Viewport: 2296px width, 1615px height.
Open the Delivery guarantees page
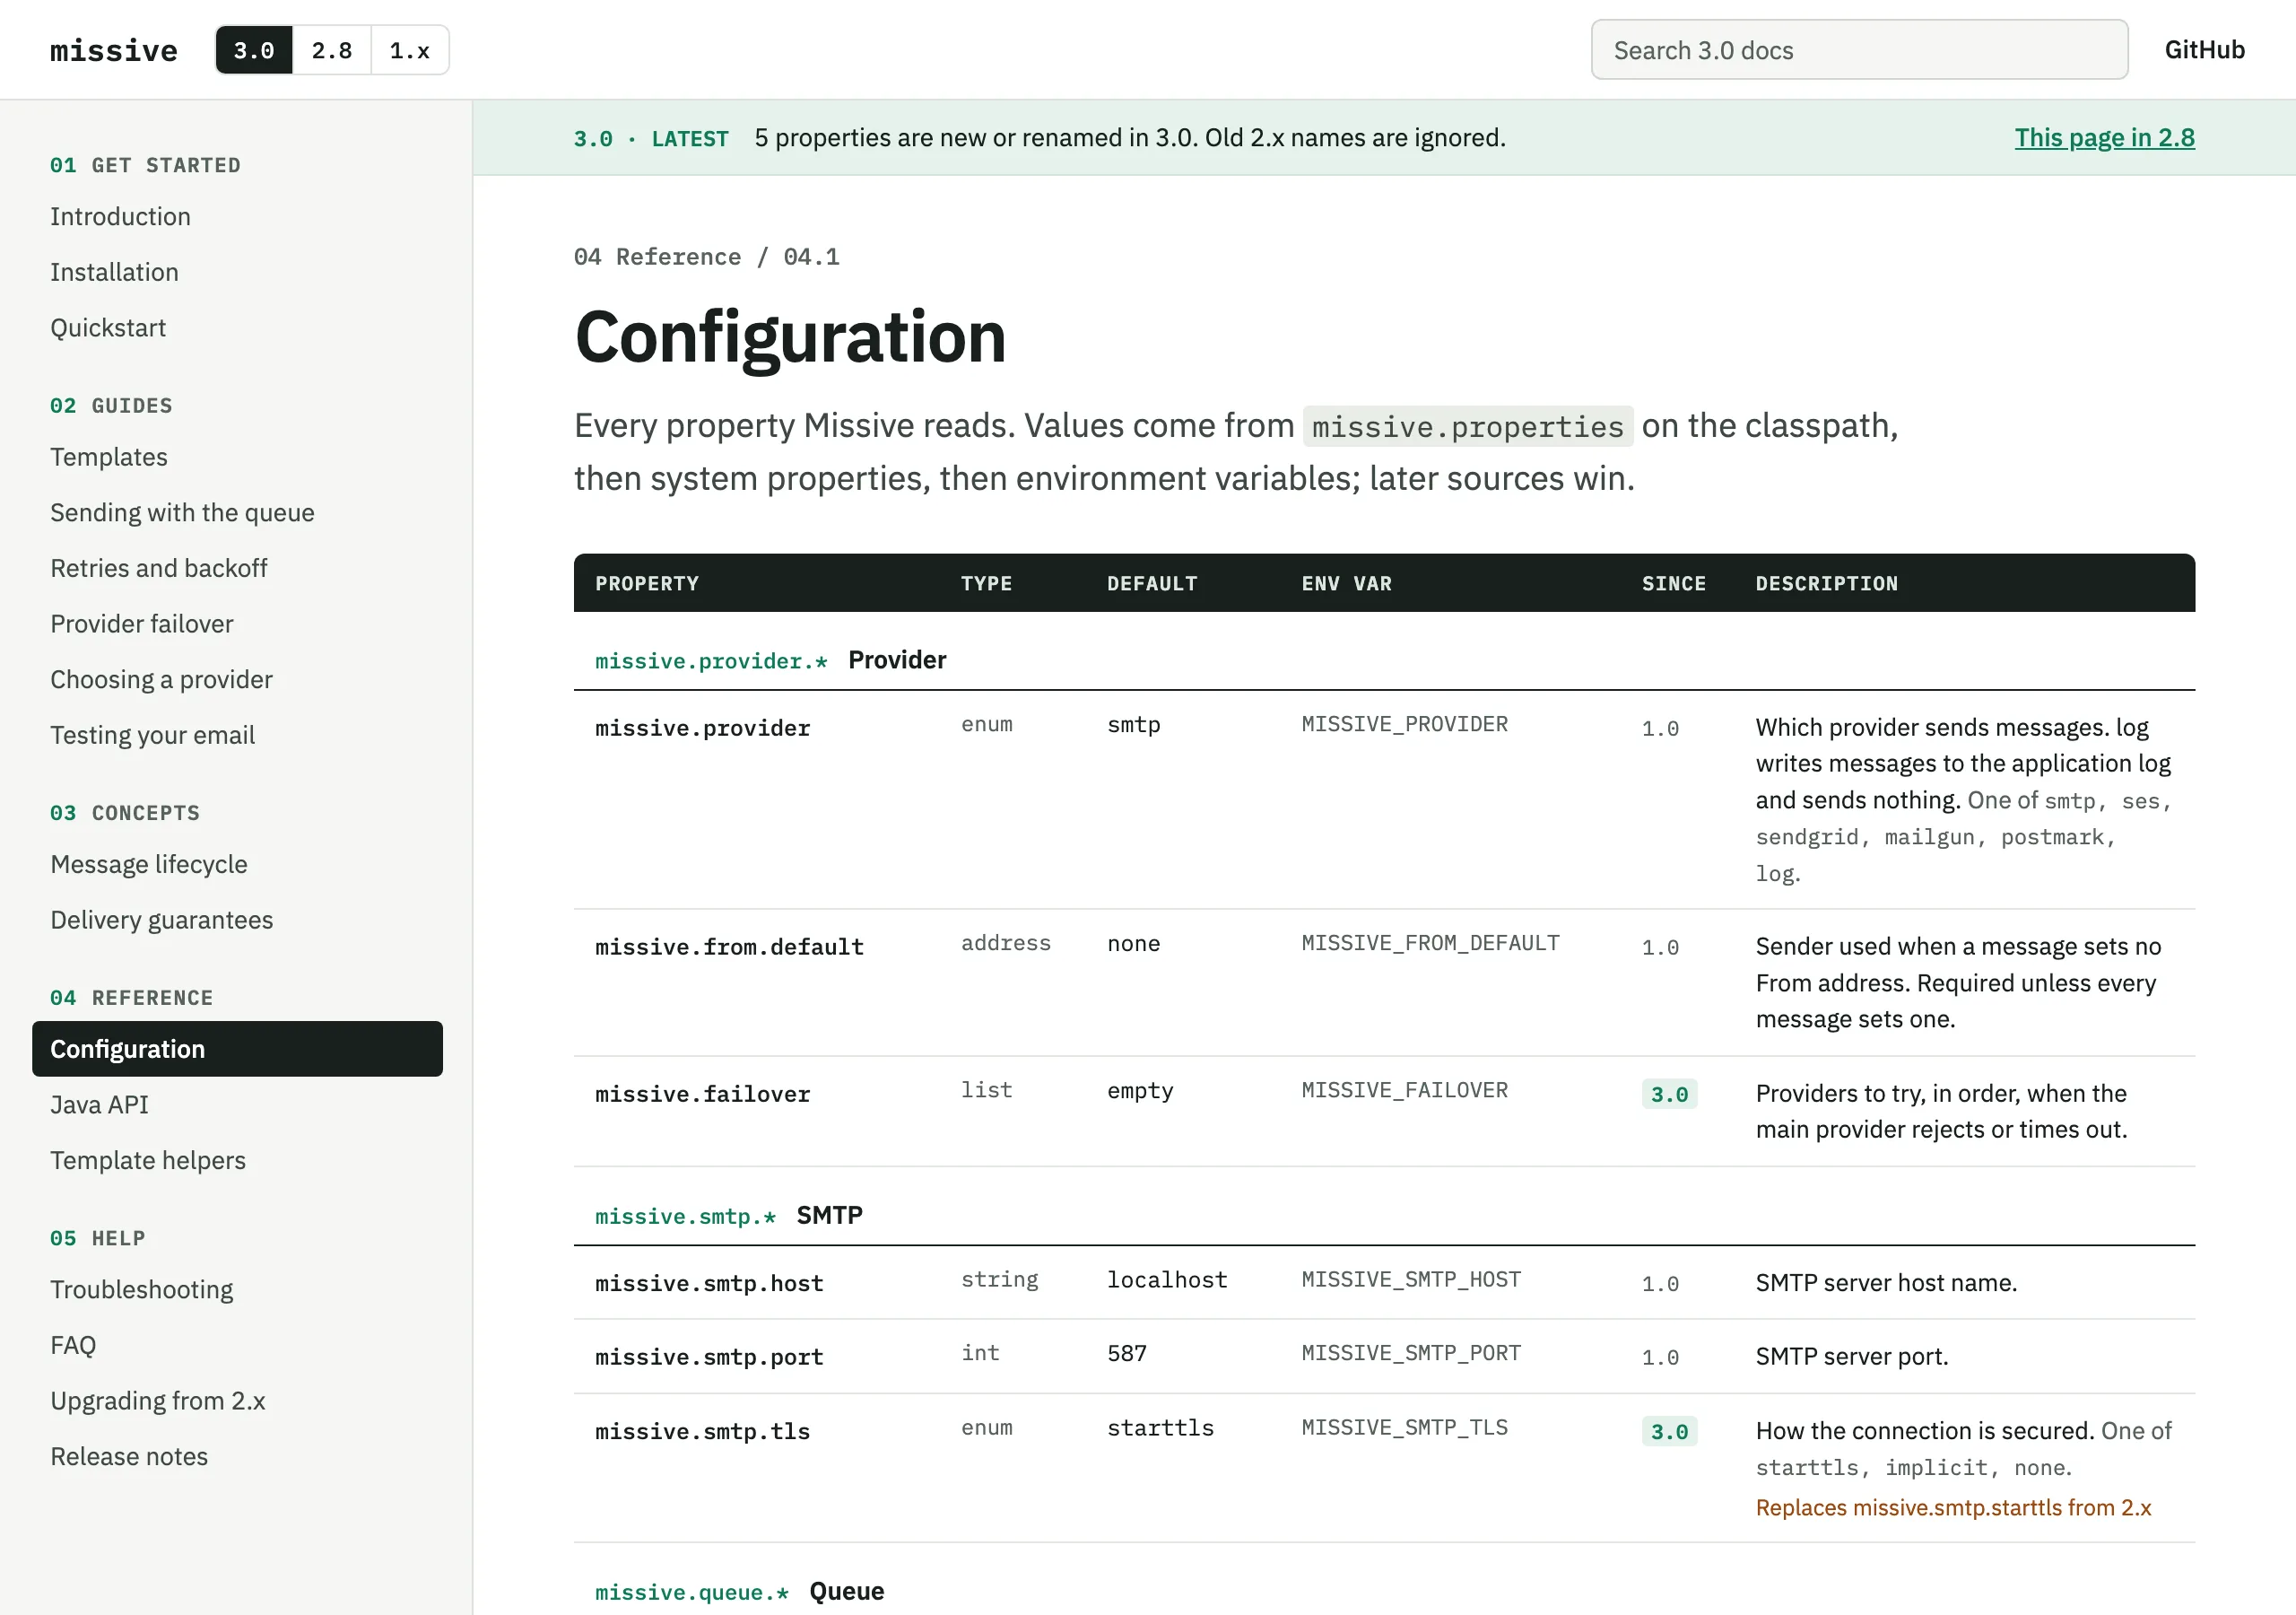(162, 920)
